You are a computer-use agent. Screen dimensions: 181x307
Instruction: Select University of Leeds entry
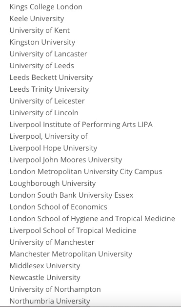pyautogui.click(x=42, y=66)
